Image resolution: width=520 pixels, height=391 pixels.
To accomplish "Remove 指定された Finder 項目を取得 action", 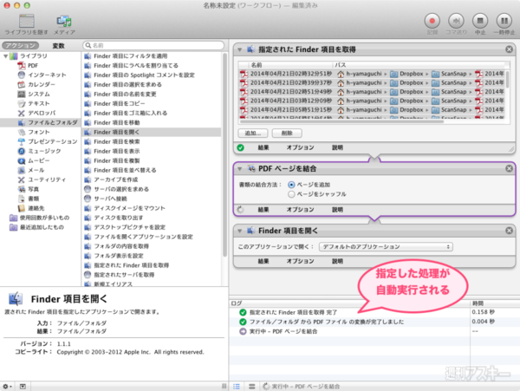I will [509, 49].
